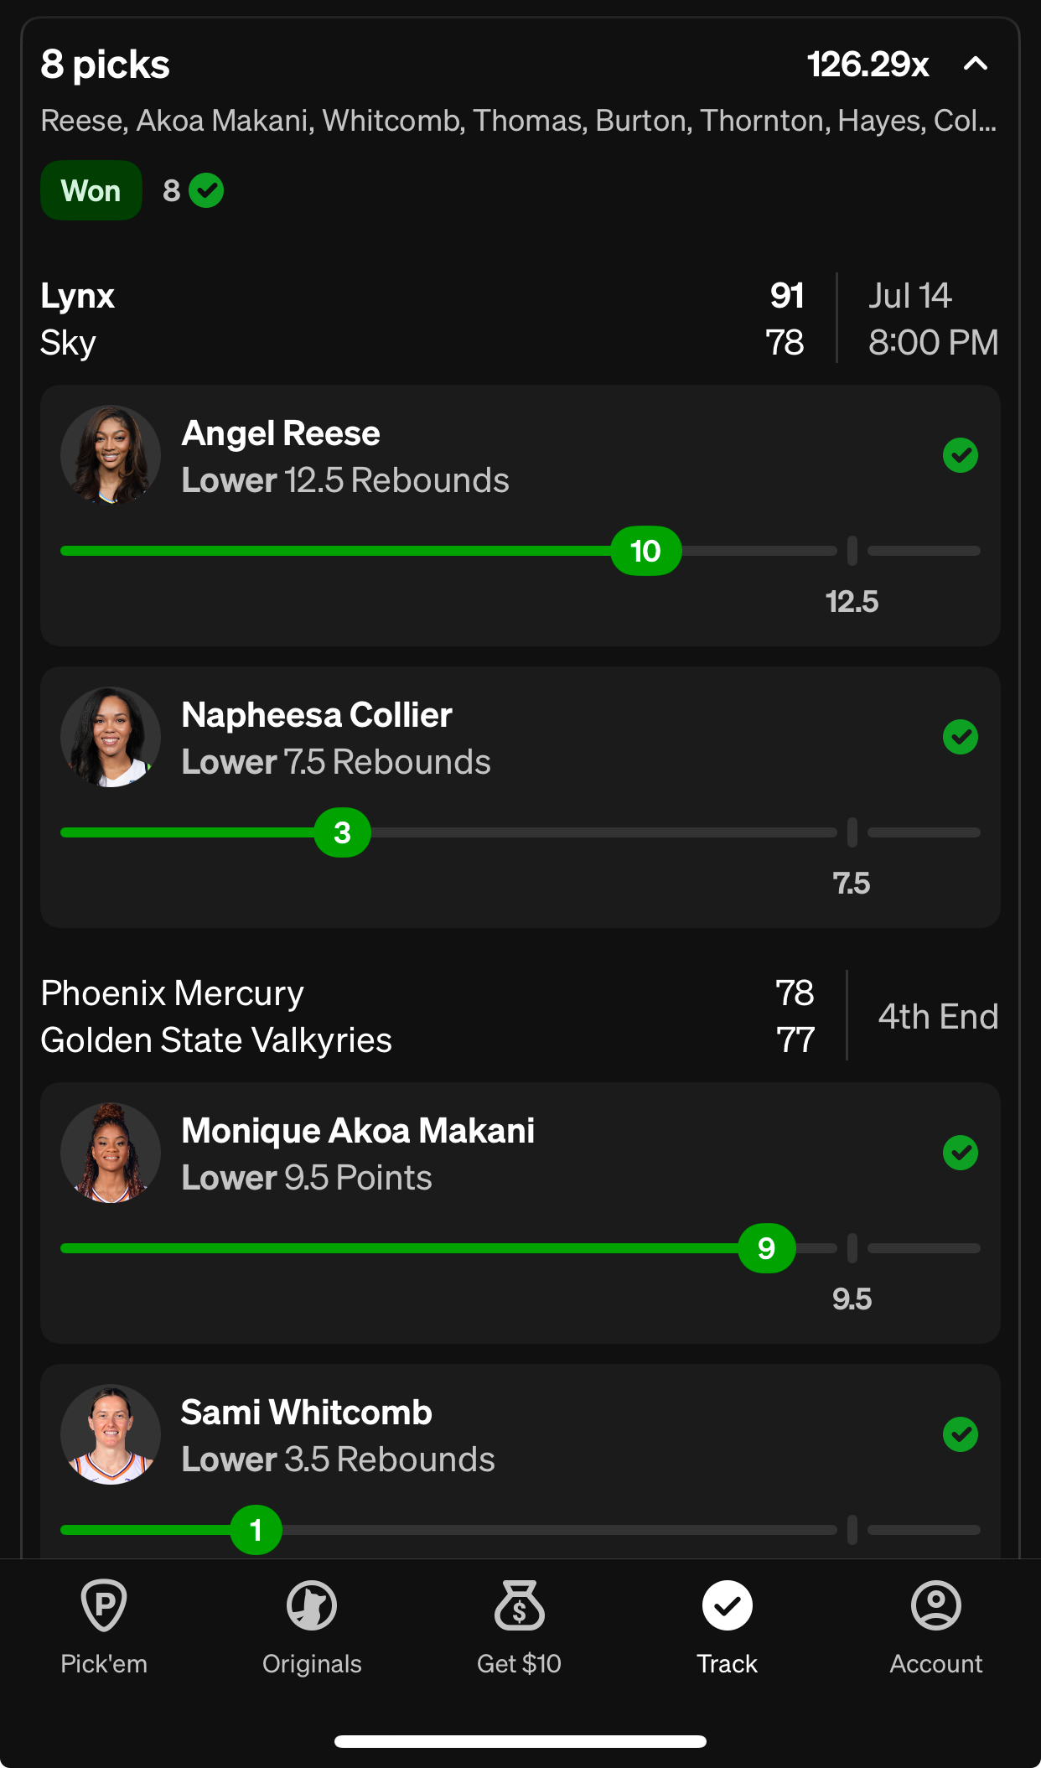Open the Lynx vs Sky game score row
Screen dimensions: 1041x1768
[520, 319]
